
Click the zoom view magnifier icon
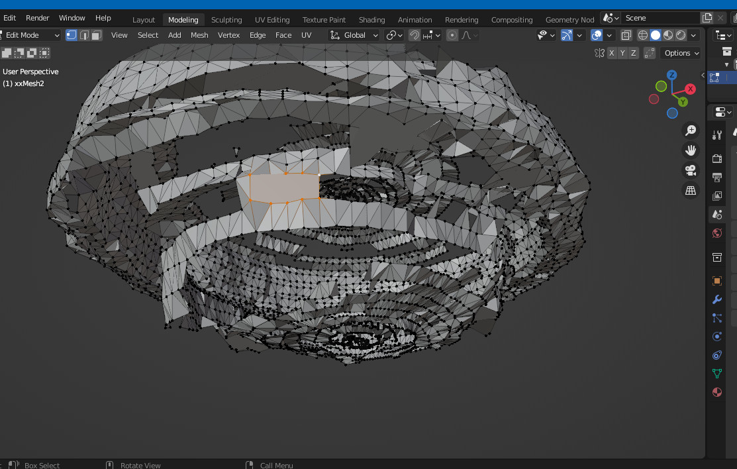(691, 130)
